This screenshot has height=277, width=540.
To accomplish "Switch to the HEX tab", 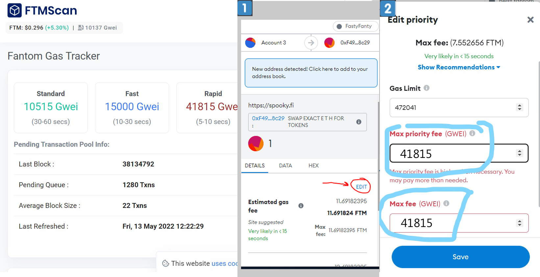I will point(313,166).
